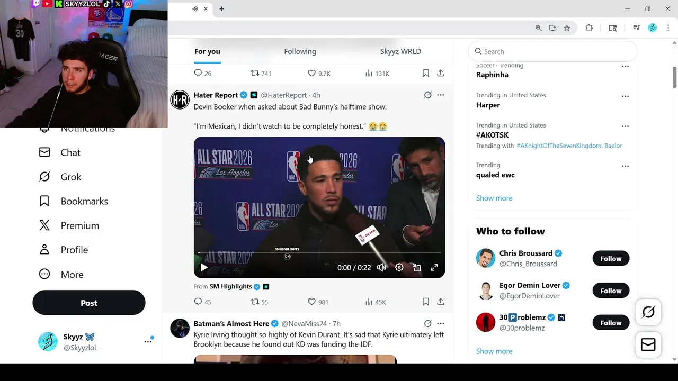Play the Devin Booker video
The image size is (678, 381).
[204, 268]
